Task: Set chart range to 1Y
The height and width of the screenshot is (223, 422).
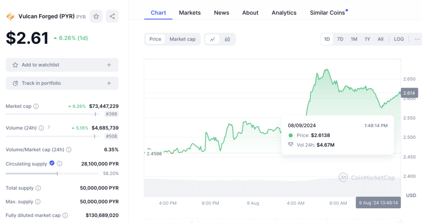Action: [x=367, y=39]
